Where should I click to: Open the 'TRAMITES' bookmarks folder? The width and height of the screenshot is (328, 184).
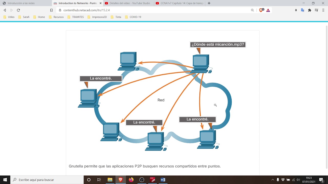(x=76, y=17)
